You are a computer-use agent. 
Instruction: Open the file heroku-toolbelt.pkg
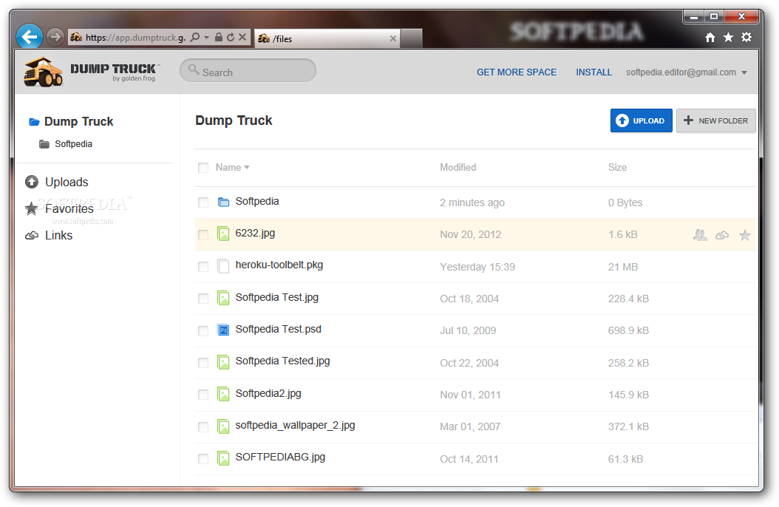(x=279, y=265)
